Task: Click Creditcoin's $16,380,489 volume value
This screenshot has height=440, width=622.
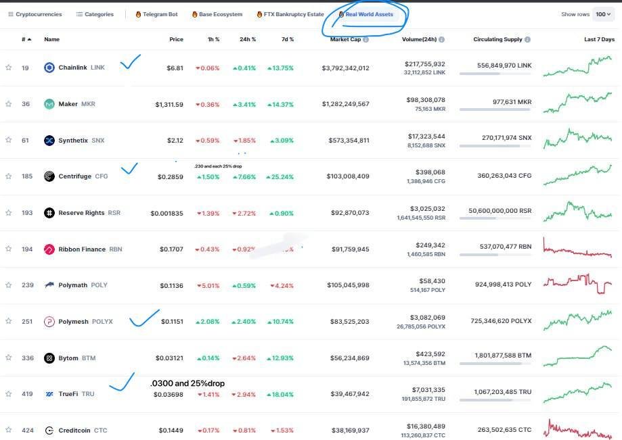Action: tap(426, 426)
